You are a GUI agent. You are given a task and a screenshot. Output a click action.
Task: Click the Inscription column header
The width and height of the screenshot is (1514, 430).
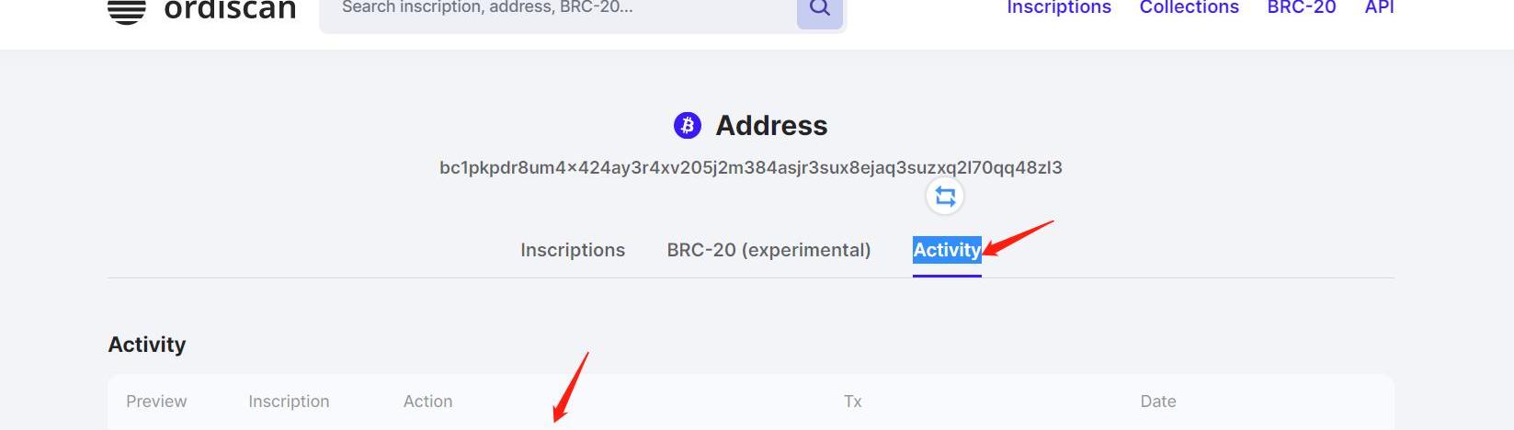click(x=289, y=402)
